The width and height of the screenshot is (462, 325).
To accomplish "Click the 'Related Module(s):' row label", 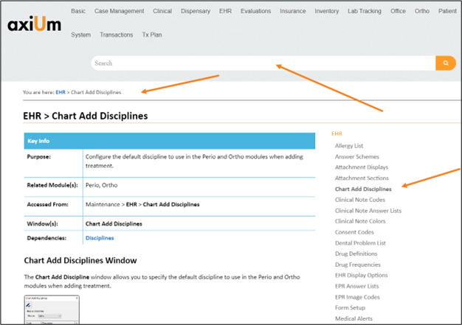I will (52, 185).
